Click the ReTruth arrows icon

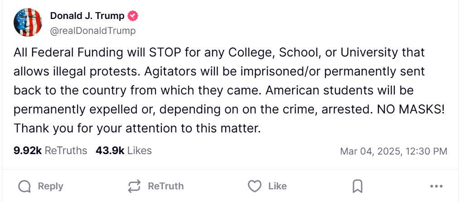[135, 186]
